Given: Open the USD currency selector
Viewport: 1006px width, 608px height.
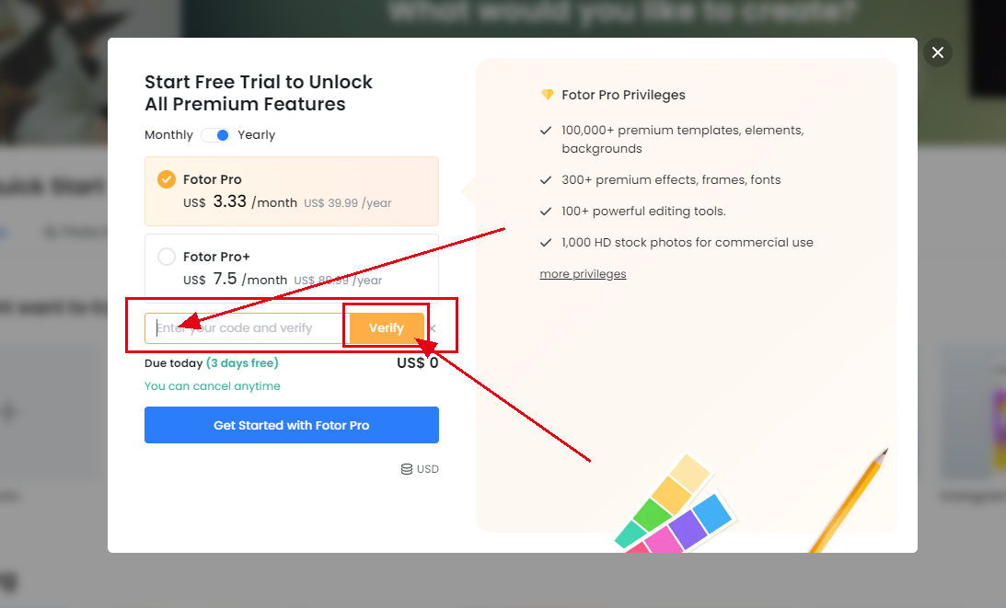Looking at the screenshot, I should [420, 469].
